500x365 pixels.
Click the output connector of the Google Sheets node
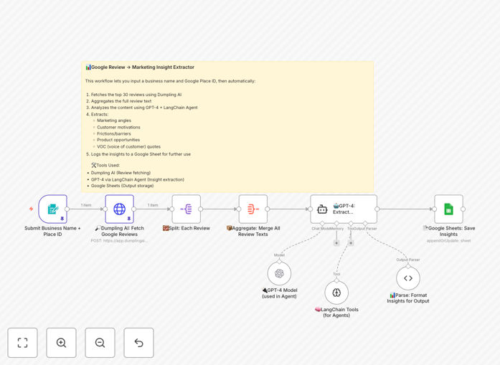coord(463,209)
